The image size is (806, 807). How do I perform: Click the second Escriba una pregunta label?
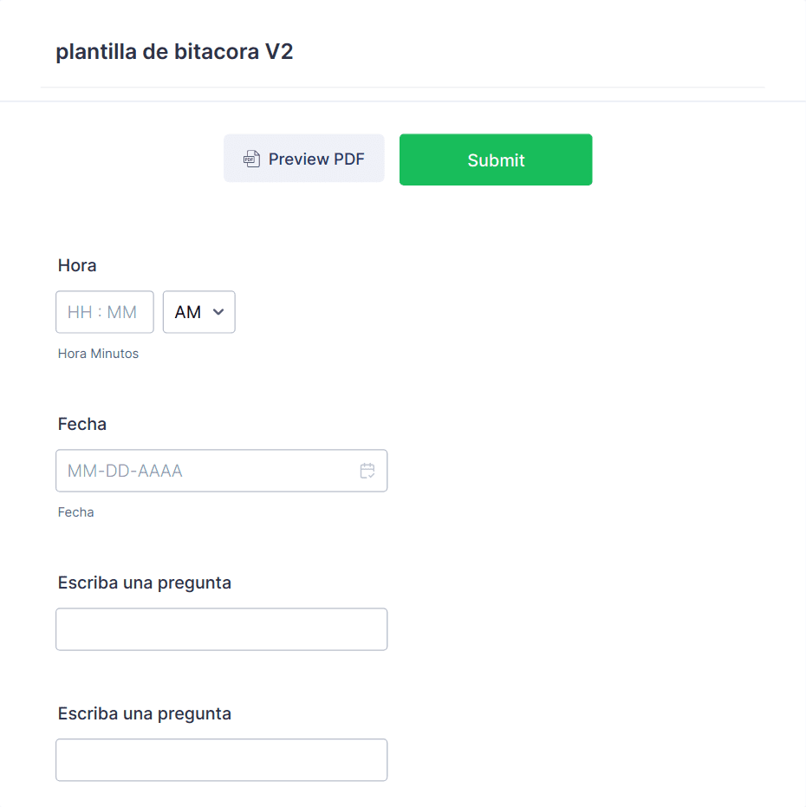[x=145, y=713]
